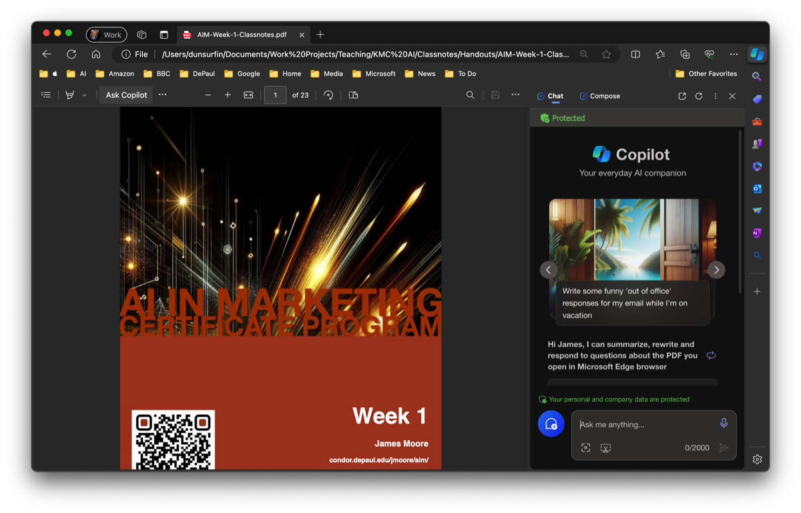Show the next Copilot suggestion card
801x513 pixels.
716,270
